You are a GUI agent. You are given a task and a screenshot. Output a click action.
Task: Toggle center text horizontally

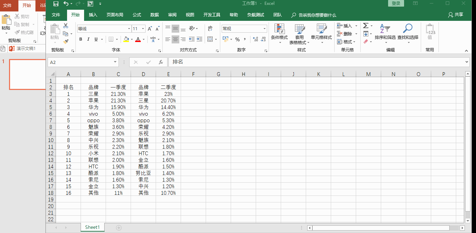(175, 39)
